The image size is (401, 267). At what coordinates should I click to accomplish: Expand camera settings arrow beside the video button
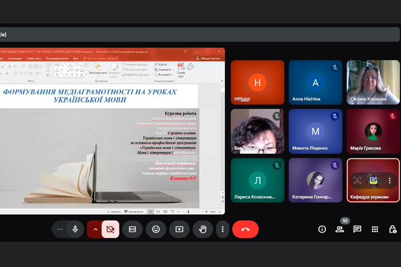pyautogui.click(x=95, y=229)
